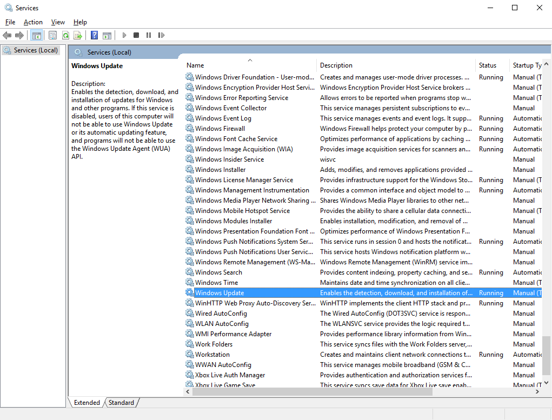Screen dimensions: 552x420
Task: Select the Windows Modules Installer service
Action: [x=363, y=221]
